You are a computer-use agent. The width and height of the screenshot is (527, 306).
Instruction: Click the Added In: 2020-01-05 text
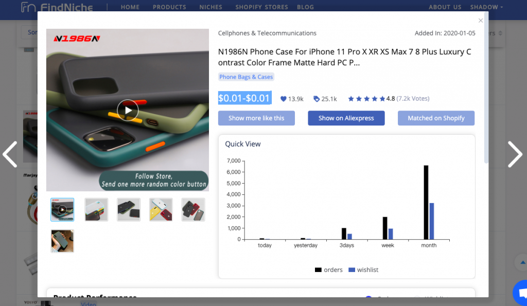(x=445, y=33)
